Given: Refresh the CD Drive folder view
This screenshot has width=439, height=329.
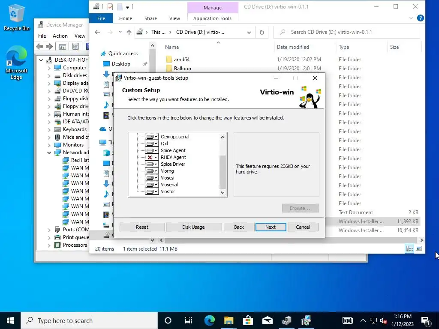Looking at the screenshot, I should coord(262,32).
